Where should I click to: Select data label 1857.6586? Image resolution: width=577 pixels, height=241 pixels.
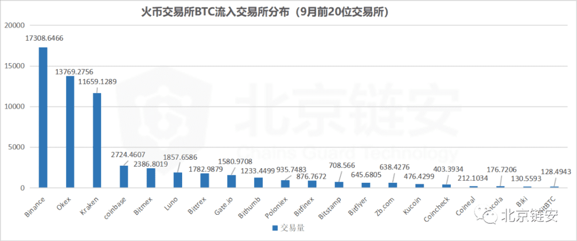point(180,158)
